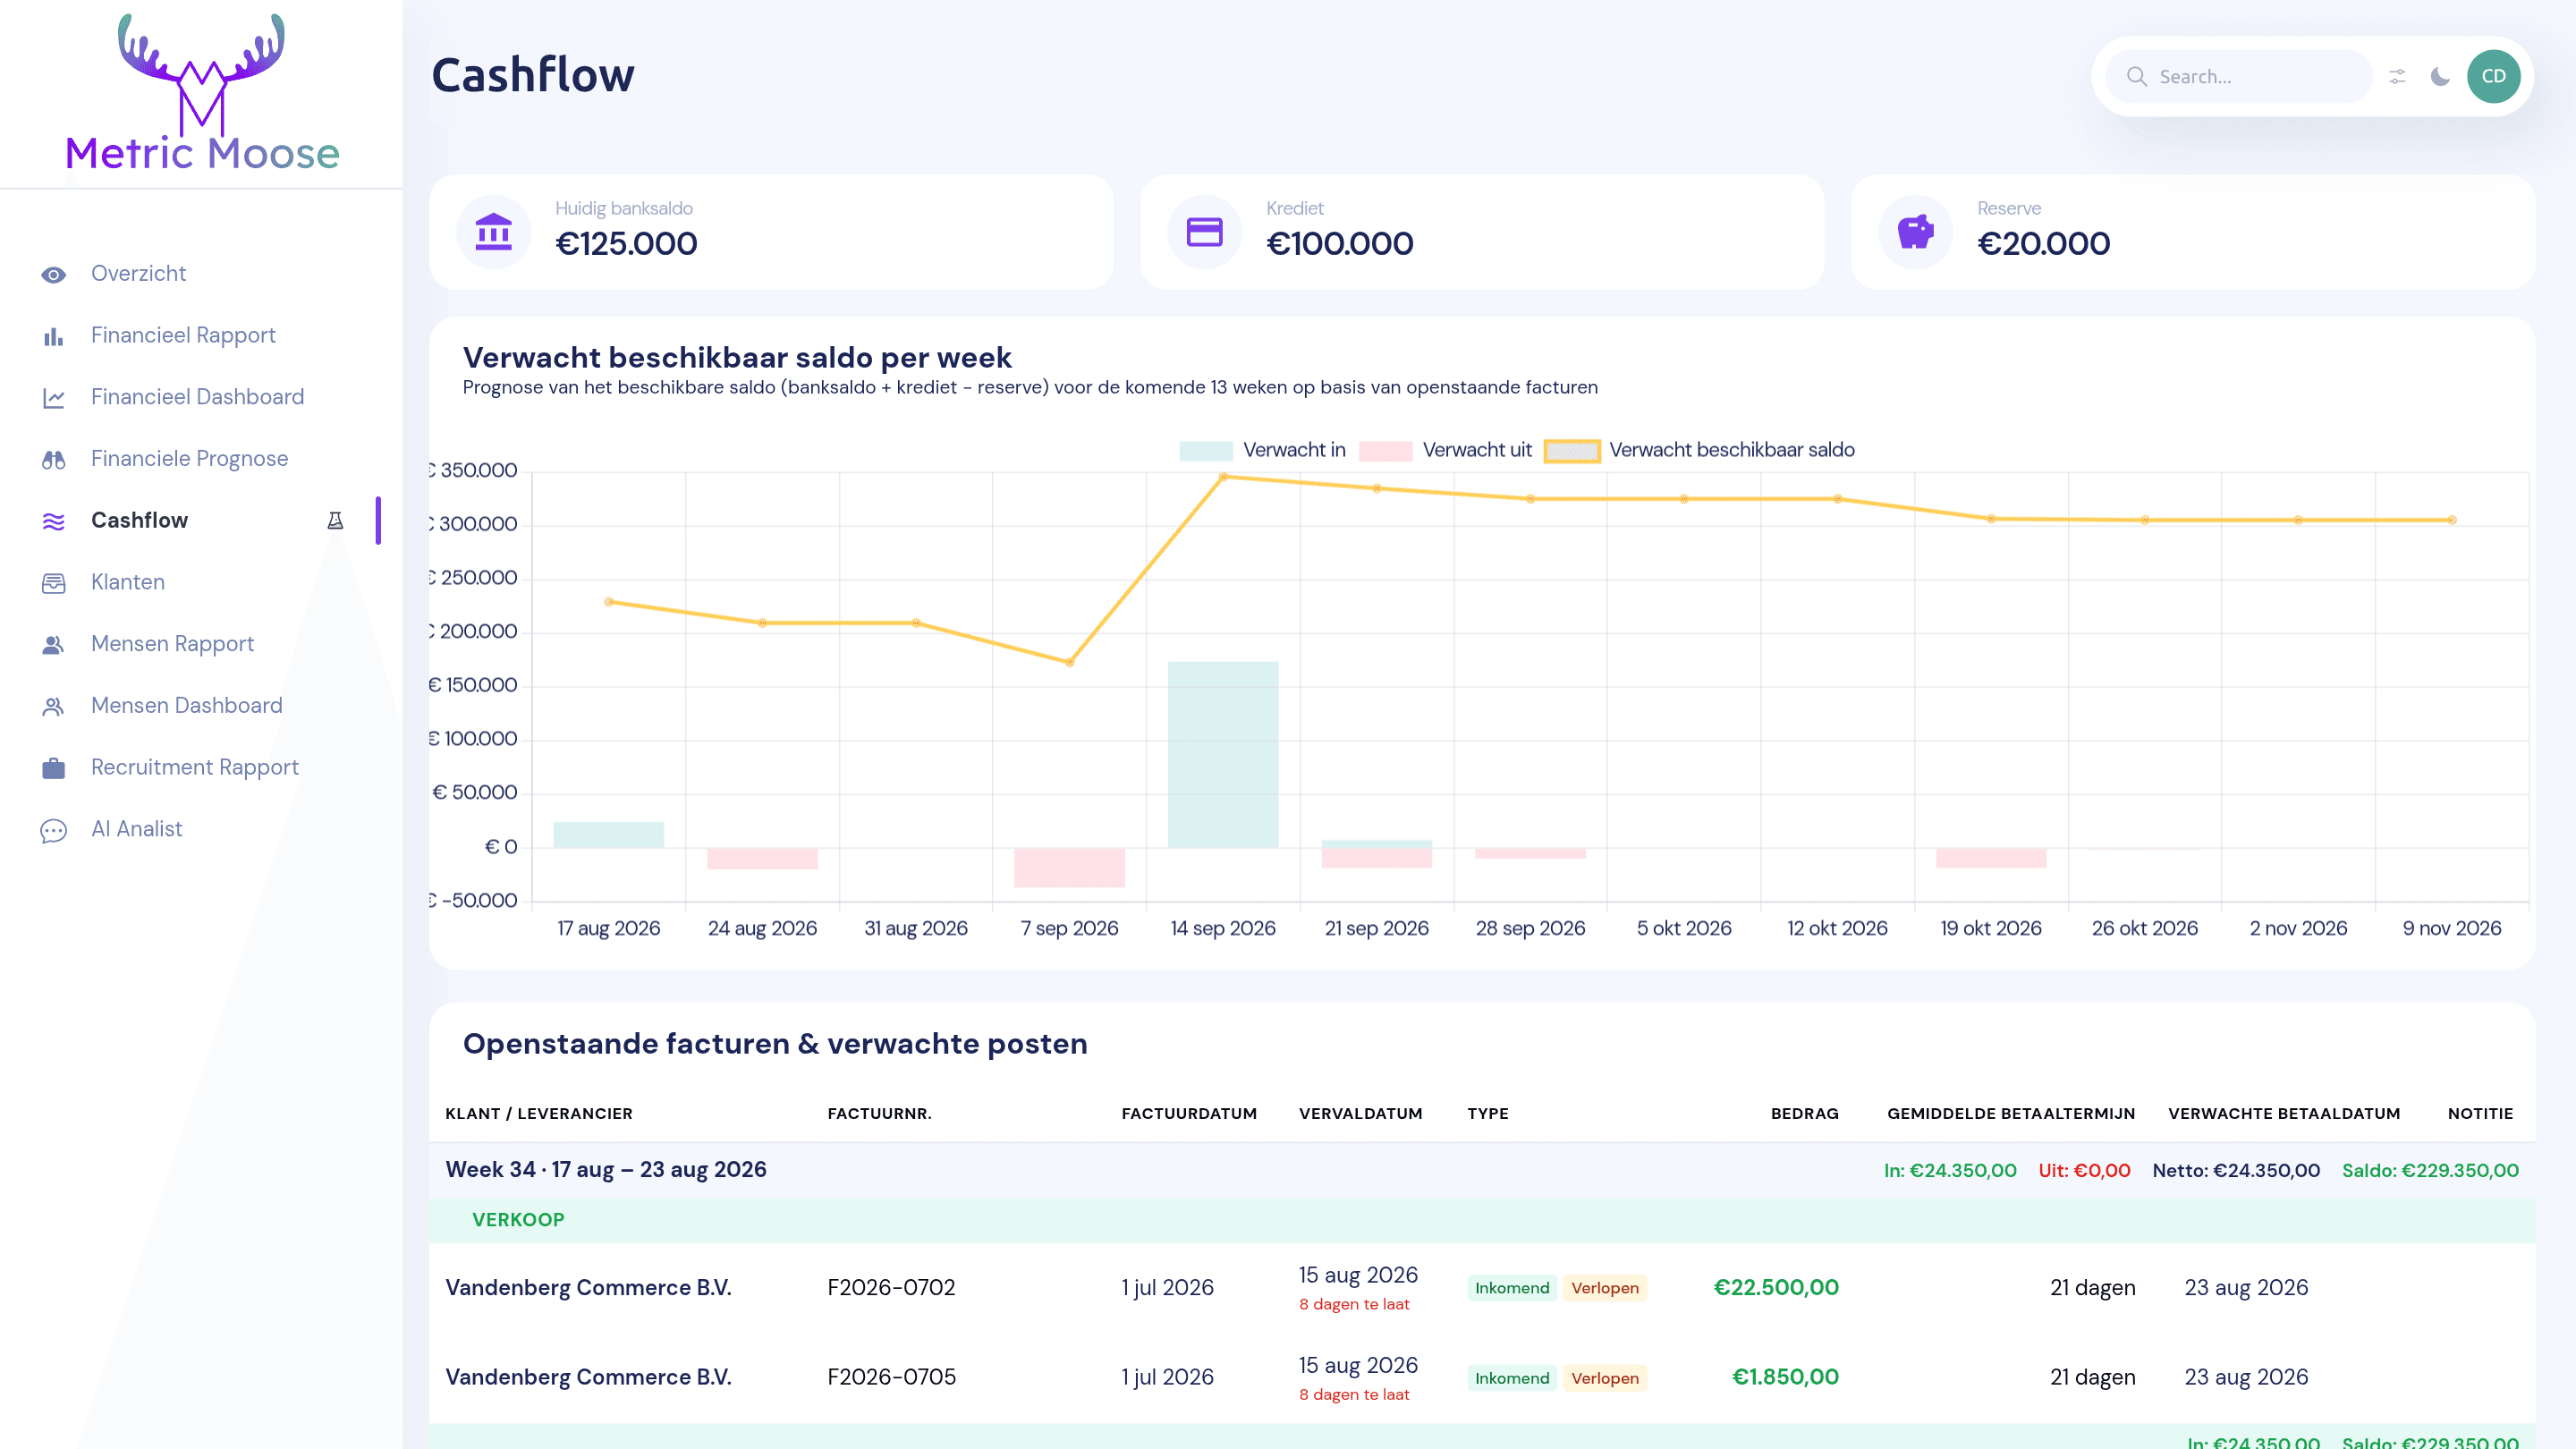Click the Overzicht eye icon
Viewport: 2576px width, 1449px height.
point(54,275)
